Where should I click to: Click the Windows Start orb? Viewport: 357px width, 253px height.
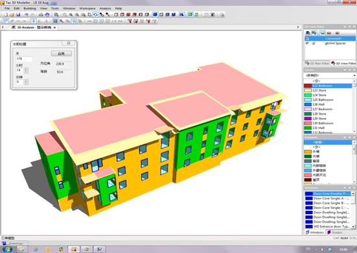7,249
